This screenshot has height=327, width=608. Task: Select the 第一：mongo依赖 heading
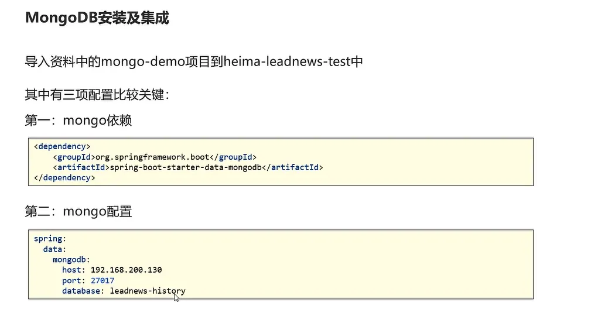click(78, 121)
